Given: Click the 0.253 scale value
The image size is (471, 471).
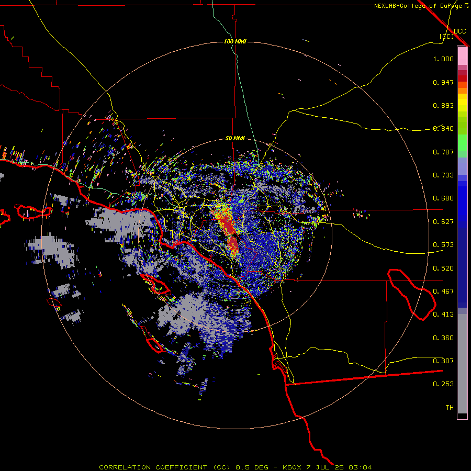Looking at the screenshot, I should 443,384.
